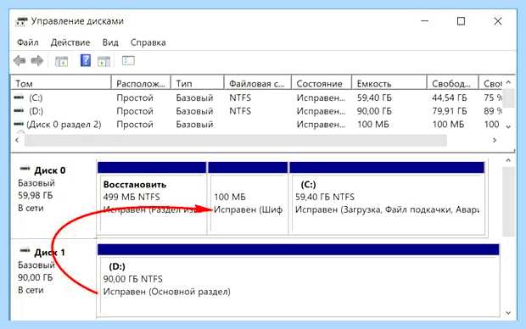Image resolution: width=526 pixels, height=329 pixels.
Task: Open the Действие menu
Action: pyautogui.click(x=70, y=42)
